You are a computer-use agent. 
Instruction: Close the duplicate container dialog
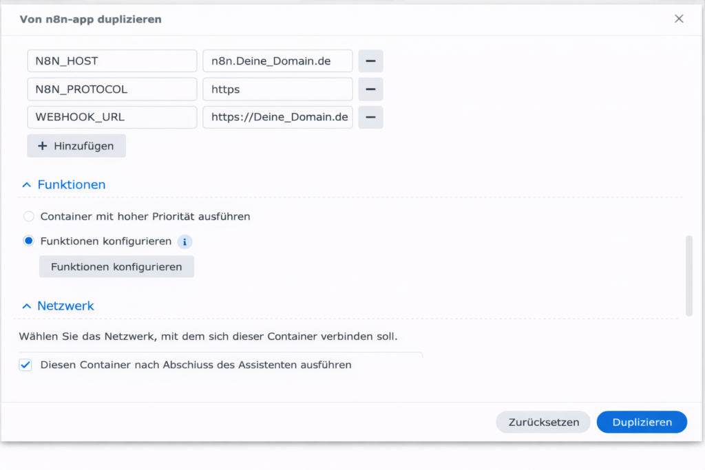tap(679, 19)
